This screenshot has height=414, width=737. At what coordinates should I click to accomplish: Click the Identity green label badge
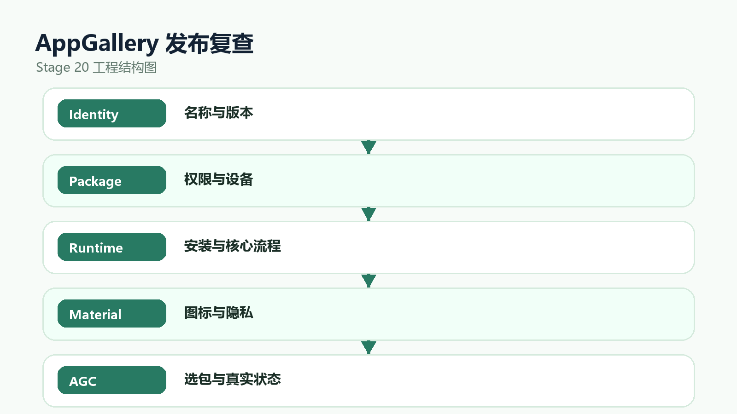coord(111,114)
